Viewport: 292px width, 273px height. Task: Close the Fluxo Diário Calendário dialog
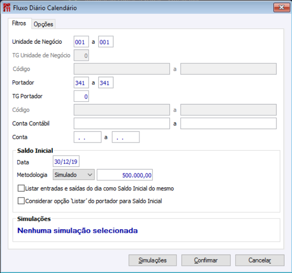point(282,7)
